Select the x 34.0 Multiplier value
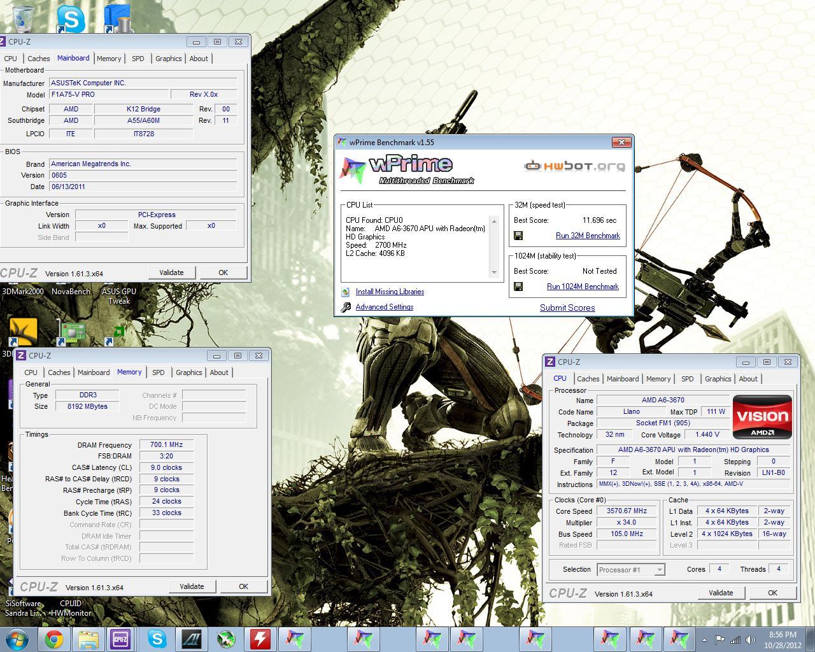Screen dimensions: 815x652 coord(627,523)
